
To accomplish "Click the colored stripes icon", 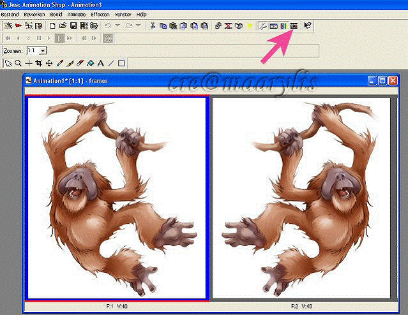I will [283, 26].
